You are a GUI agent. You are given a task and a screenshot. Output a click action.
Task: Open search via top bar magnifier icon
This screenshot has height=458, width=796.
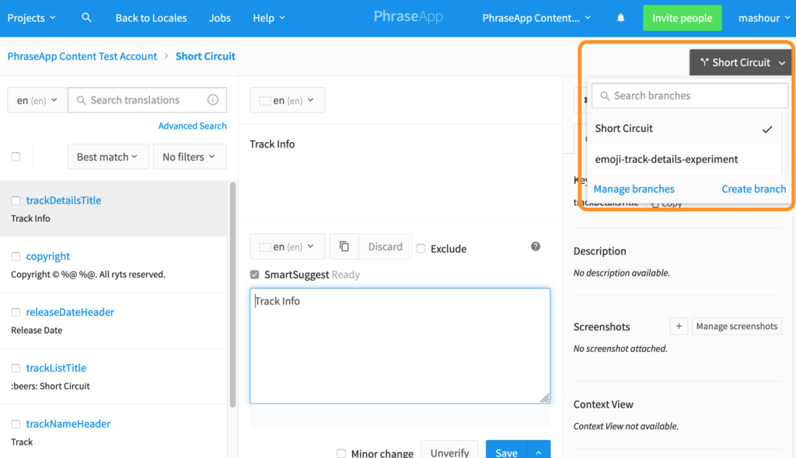coord(86,18)
